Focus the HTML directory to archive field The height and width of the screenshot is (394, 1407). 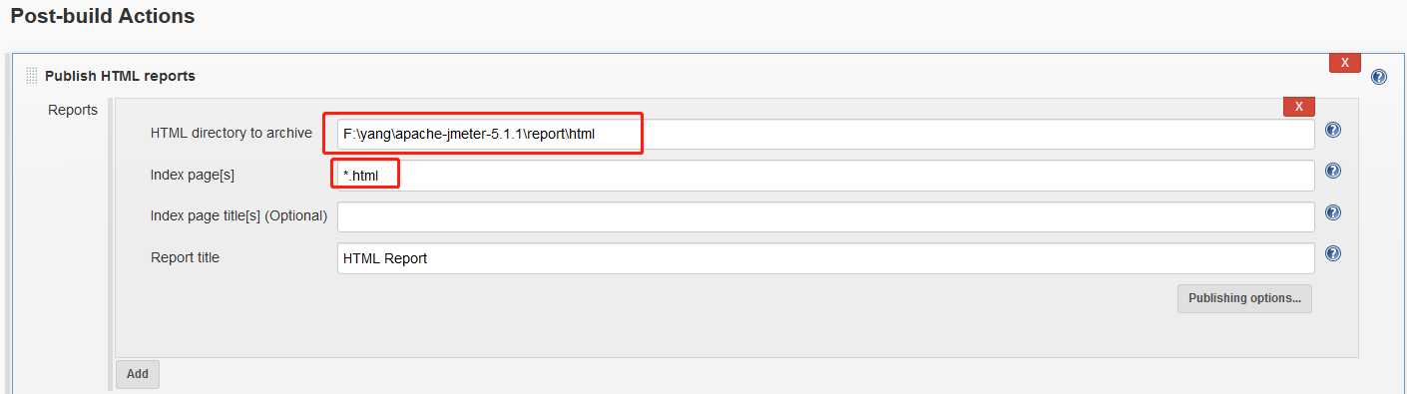pyautogui.click(x=826, y=134)
